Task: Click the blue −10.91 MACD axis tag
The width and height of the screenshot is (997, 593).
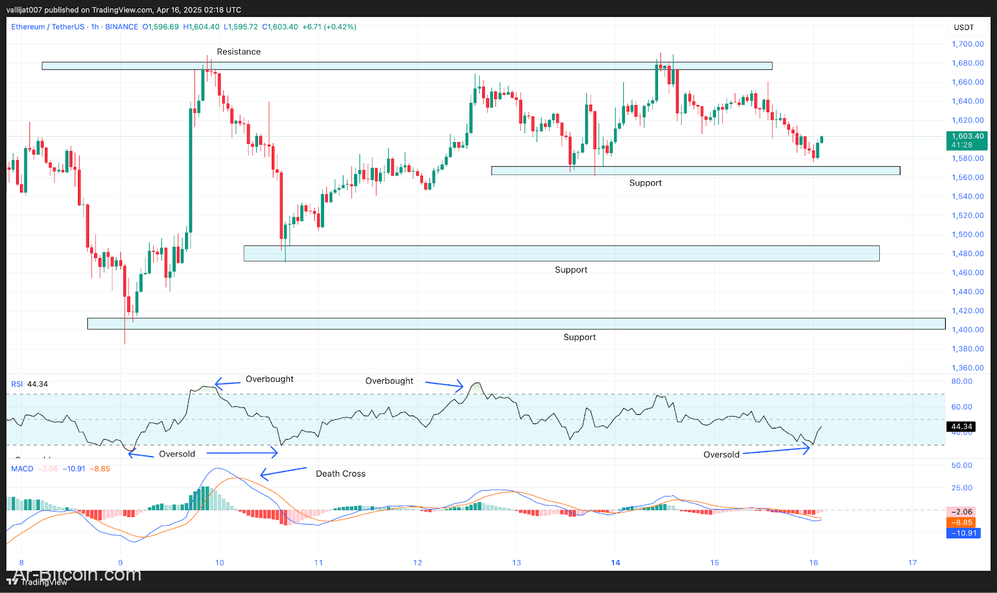Action: click(x=963, y=533)
